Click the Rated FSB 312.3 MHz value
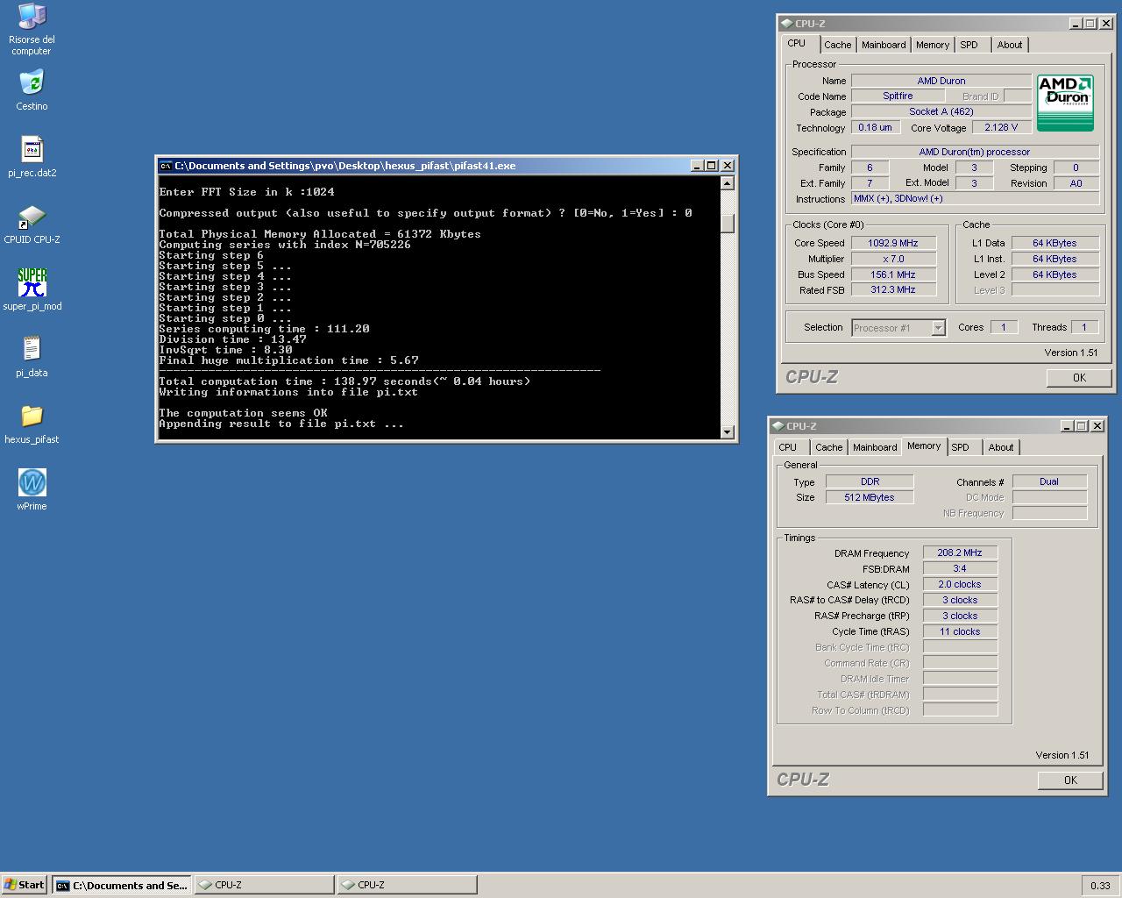This screenshot has width=1122, height=898. pyautogui.click(x=893, y=290)
